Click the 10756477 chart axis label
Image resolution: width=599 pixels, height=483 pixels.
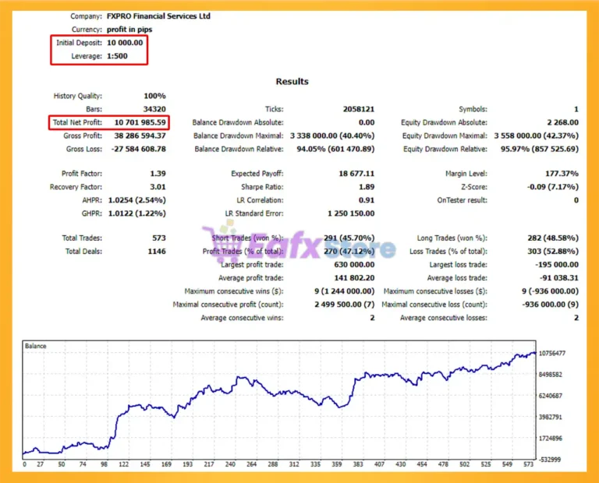pos(552,353)
